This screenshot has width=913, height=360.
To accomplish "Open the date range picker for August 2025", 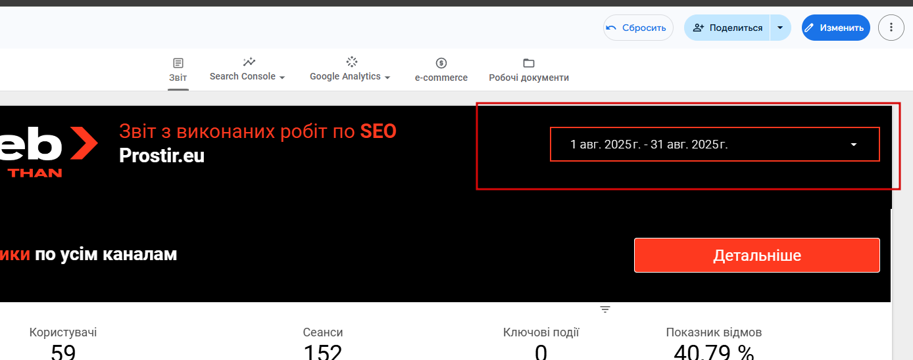I will click(x=715, y=145).
